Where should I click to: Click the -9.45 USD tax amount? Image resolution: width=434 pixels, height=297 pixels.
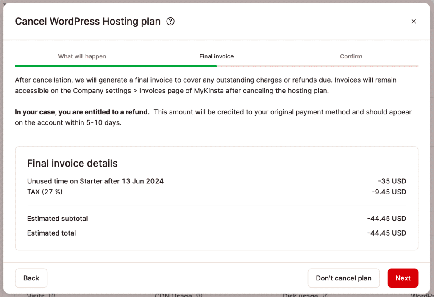[389, 192]
